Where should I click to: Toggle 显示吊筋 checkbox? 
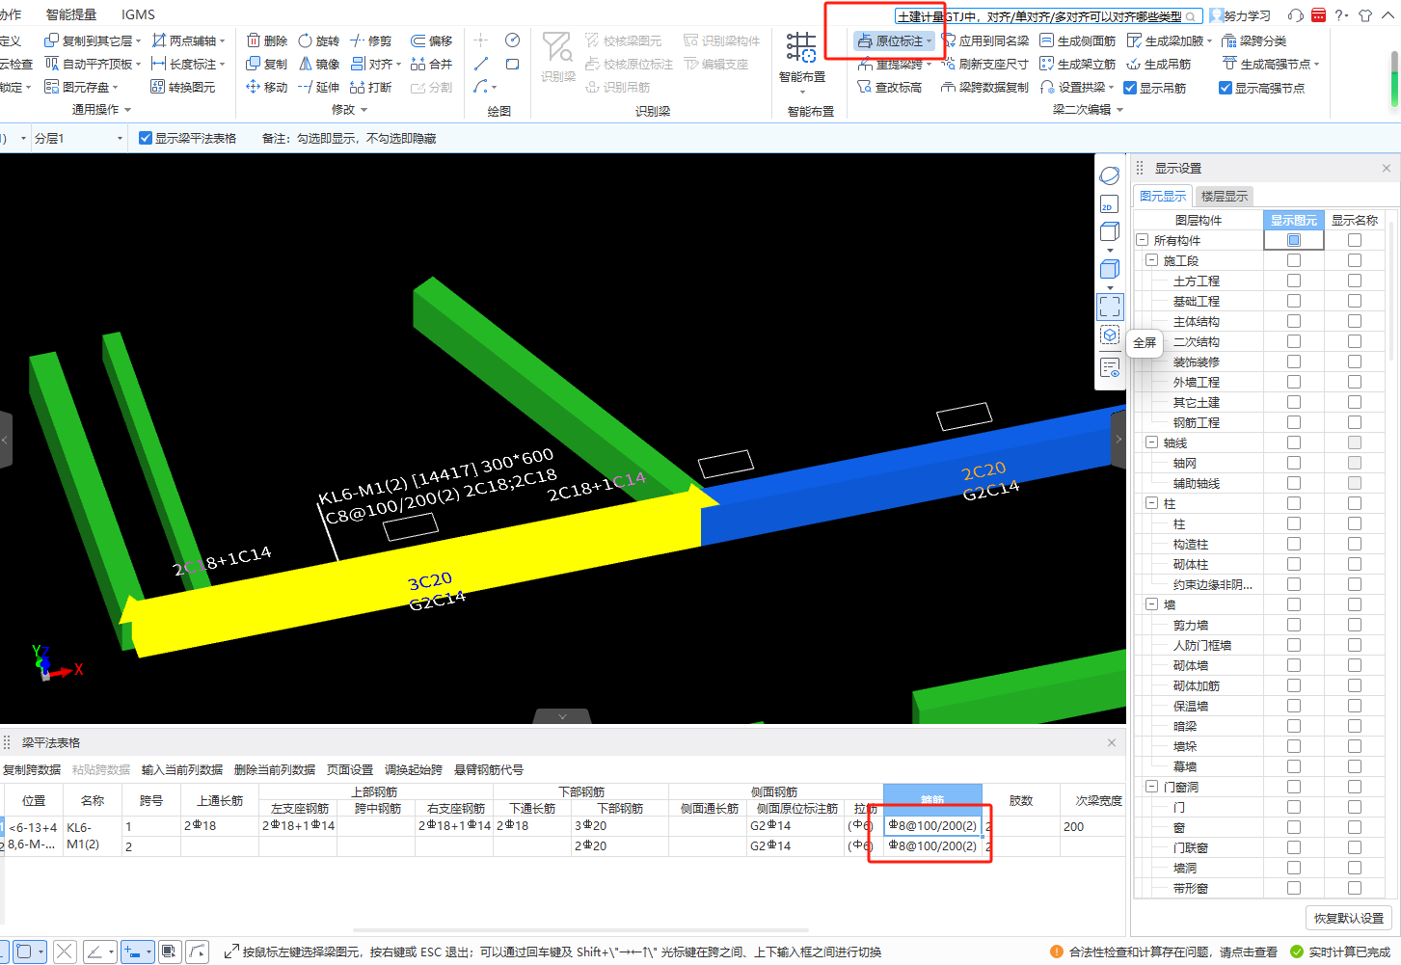pyautogui.click(x=1130, y=88)
